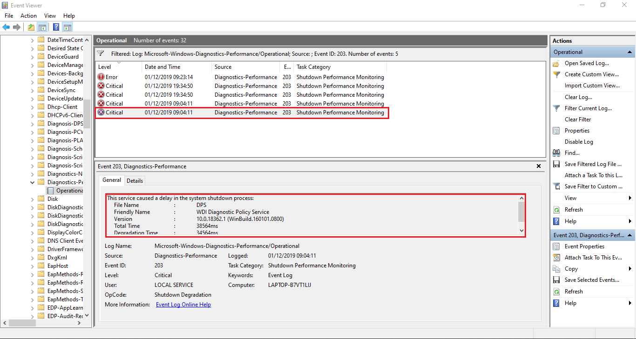Sort events by Source column header
The height and width of the screenshot is (339, 636).
click(x=245, y=67)
